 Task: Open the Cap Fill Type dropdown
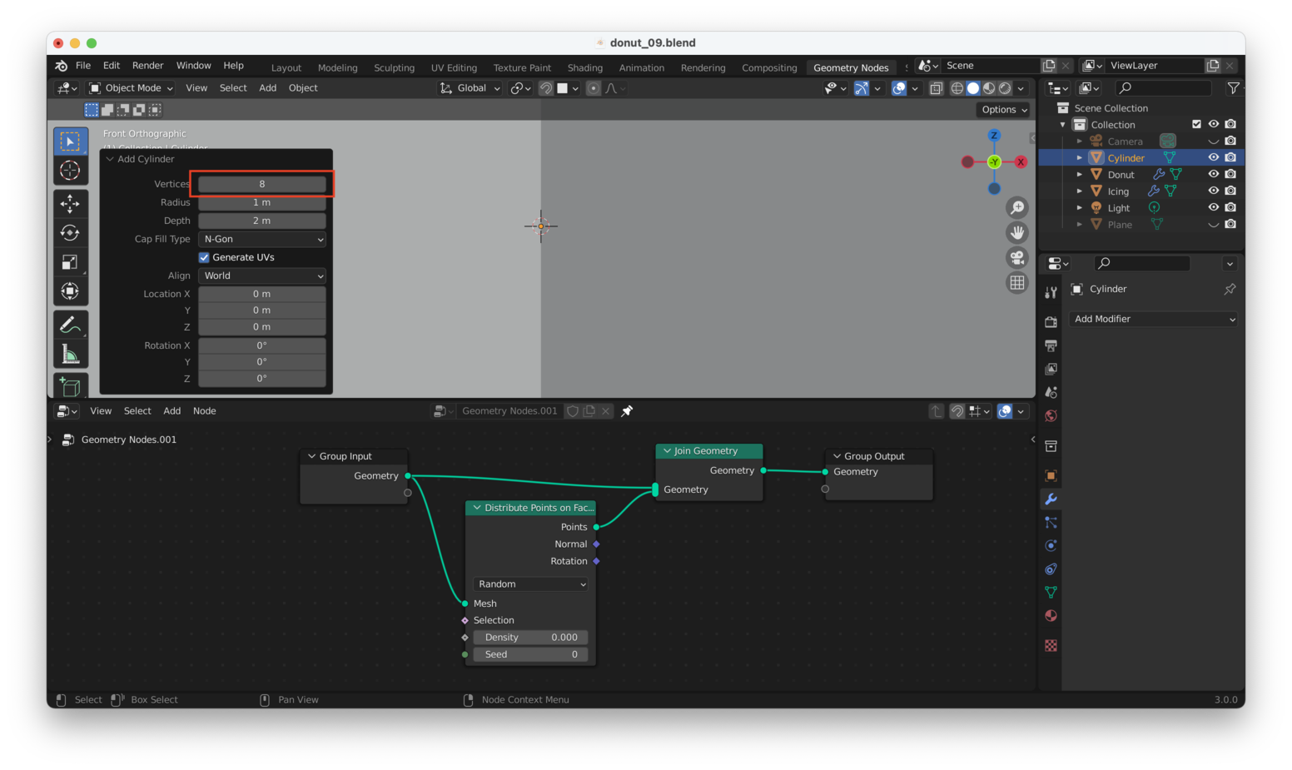tap(262, 239)
